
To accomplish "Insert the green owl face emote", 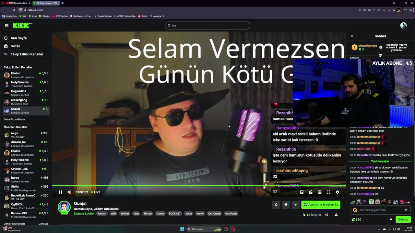I will [371, 202].
